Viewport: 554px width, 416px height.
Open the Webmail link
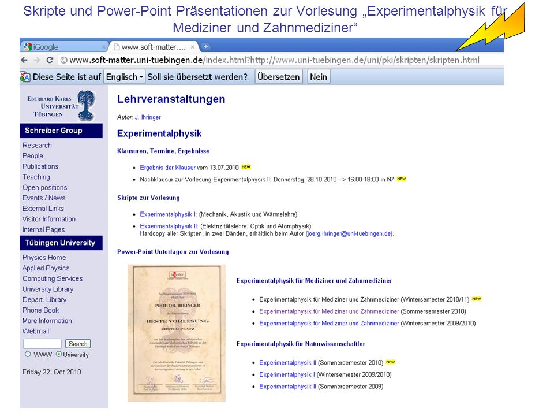36,332
